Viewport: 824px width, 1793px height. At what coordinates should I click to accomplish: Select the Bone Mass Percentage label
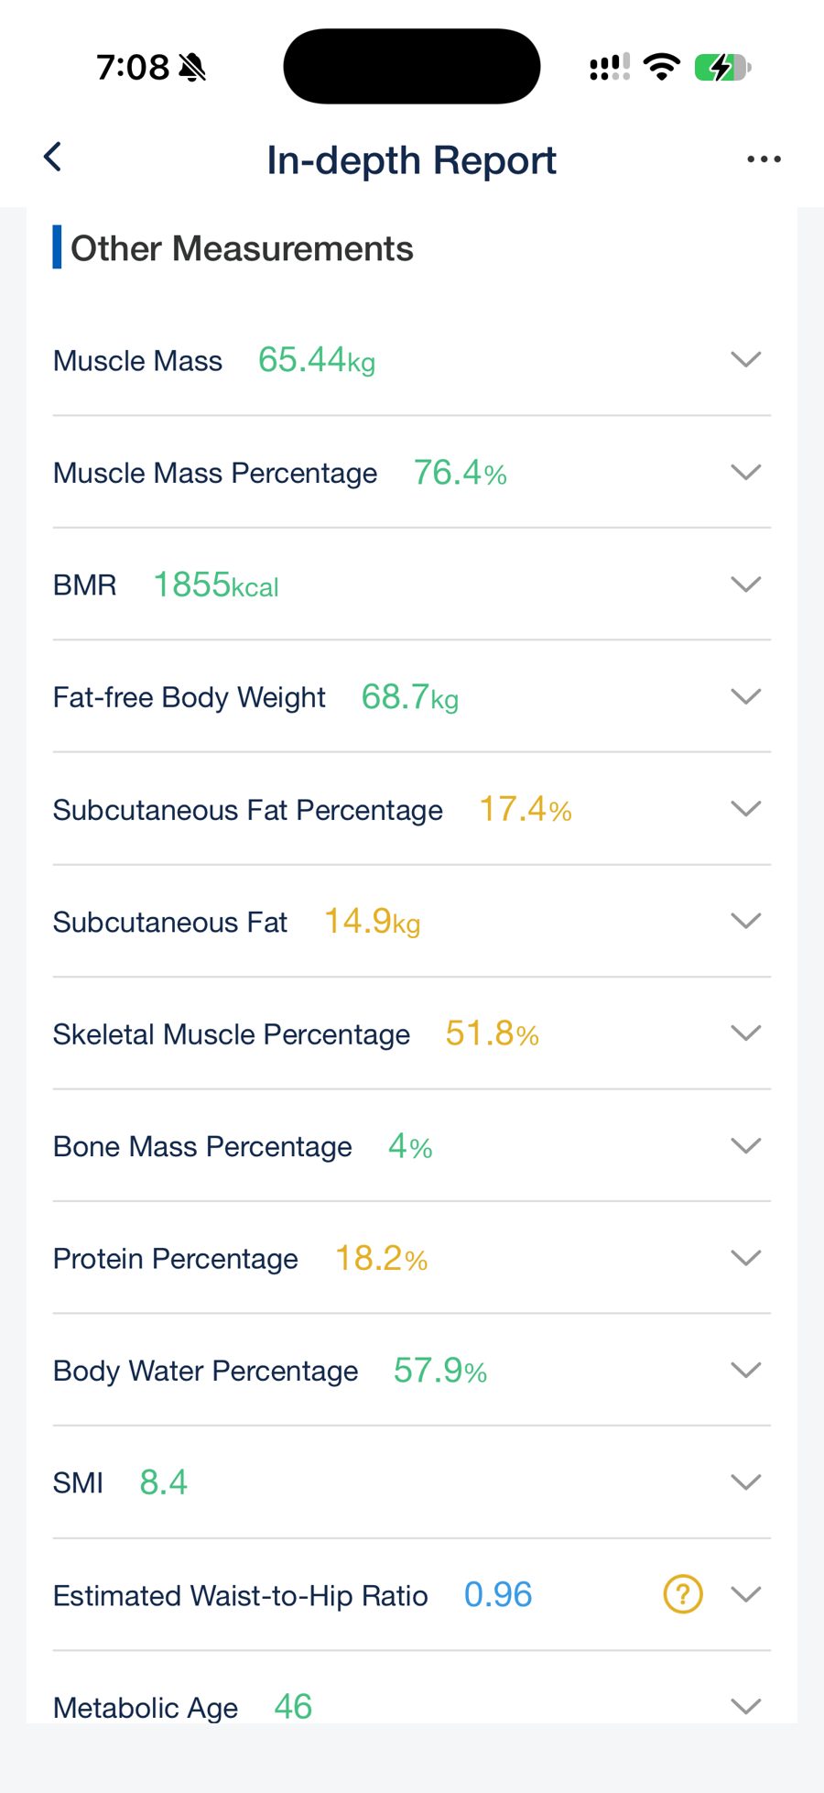coord(202,1147)
